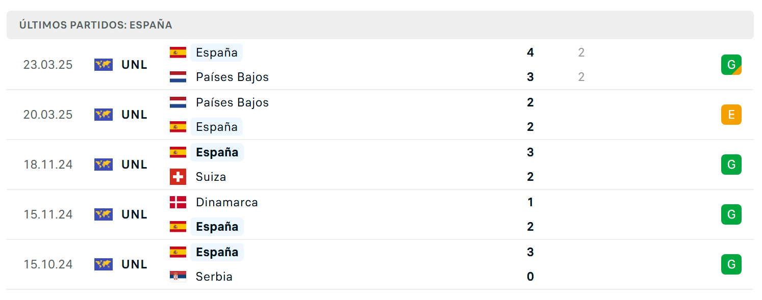The height and width of the screenshot is (300, 762).
Task: Click the ÚLTIMOS PARTIDOS: ESPAÑA header
Action: pos(96,25)
